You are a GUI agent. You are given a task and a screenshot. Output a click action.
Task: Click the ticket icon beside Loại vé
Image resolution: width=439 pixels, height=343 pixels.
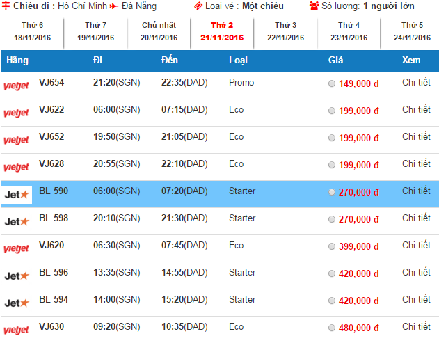pyautogui.click(x=198, y=6)
